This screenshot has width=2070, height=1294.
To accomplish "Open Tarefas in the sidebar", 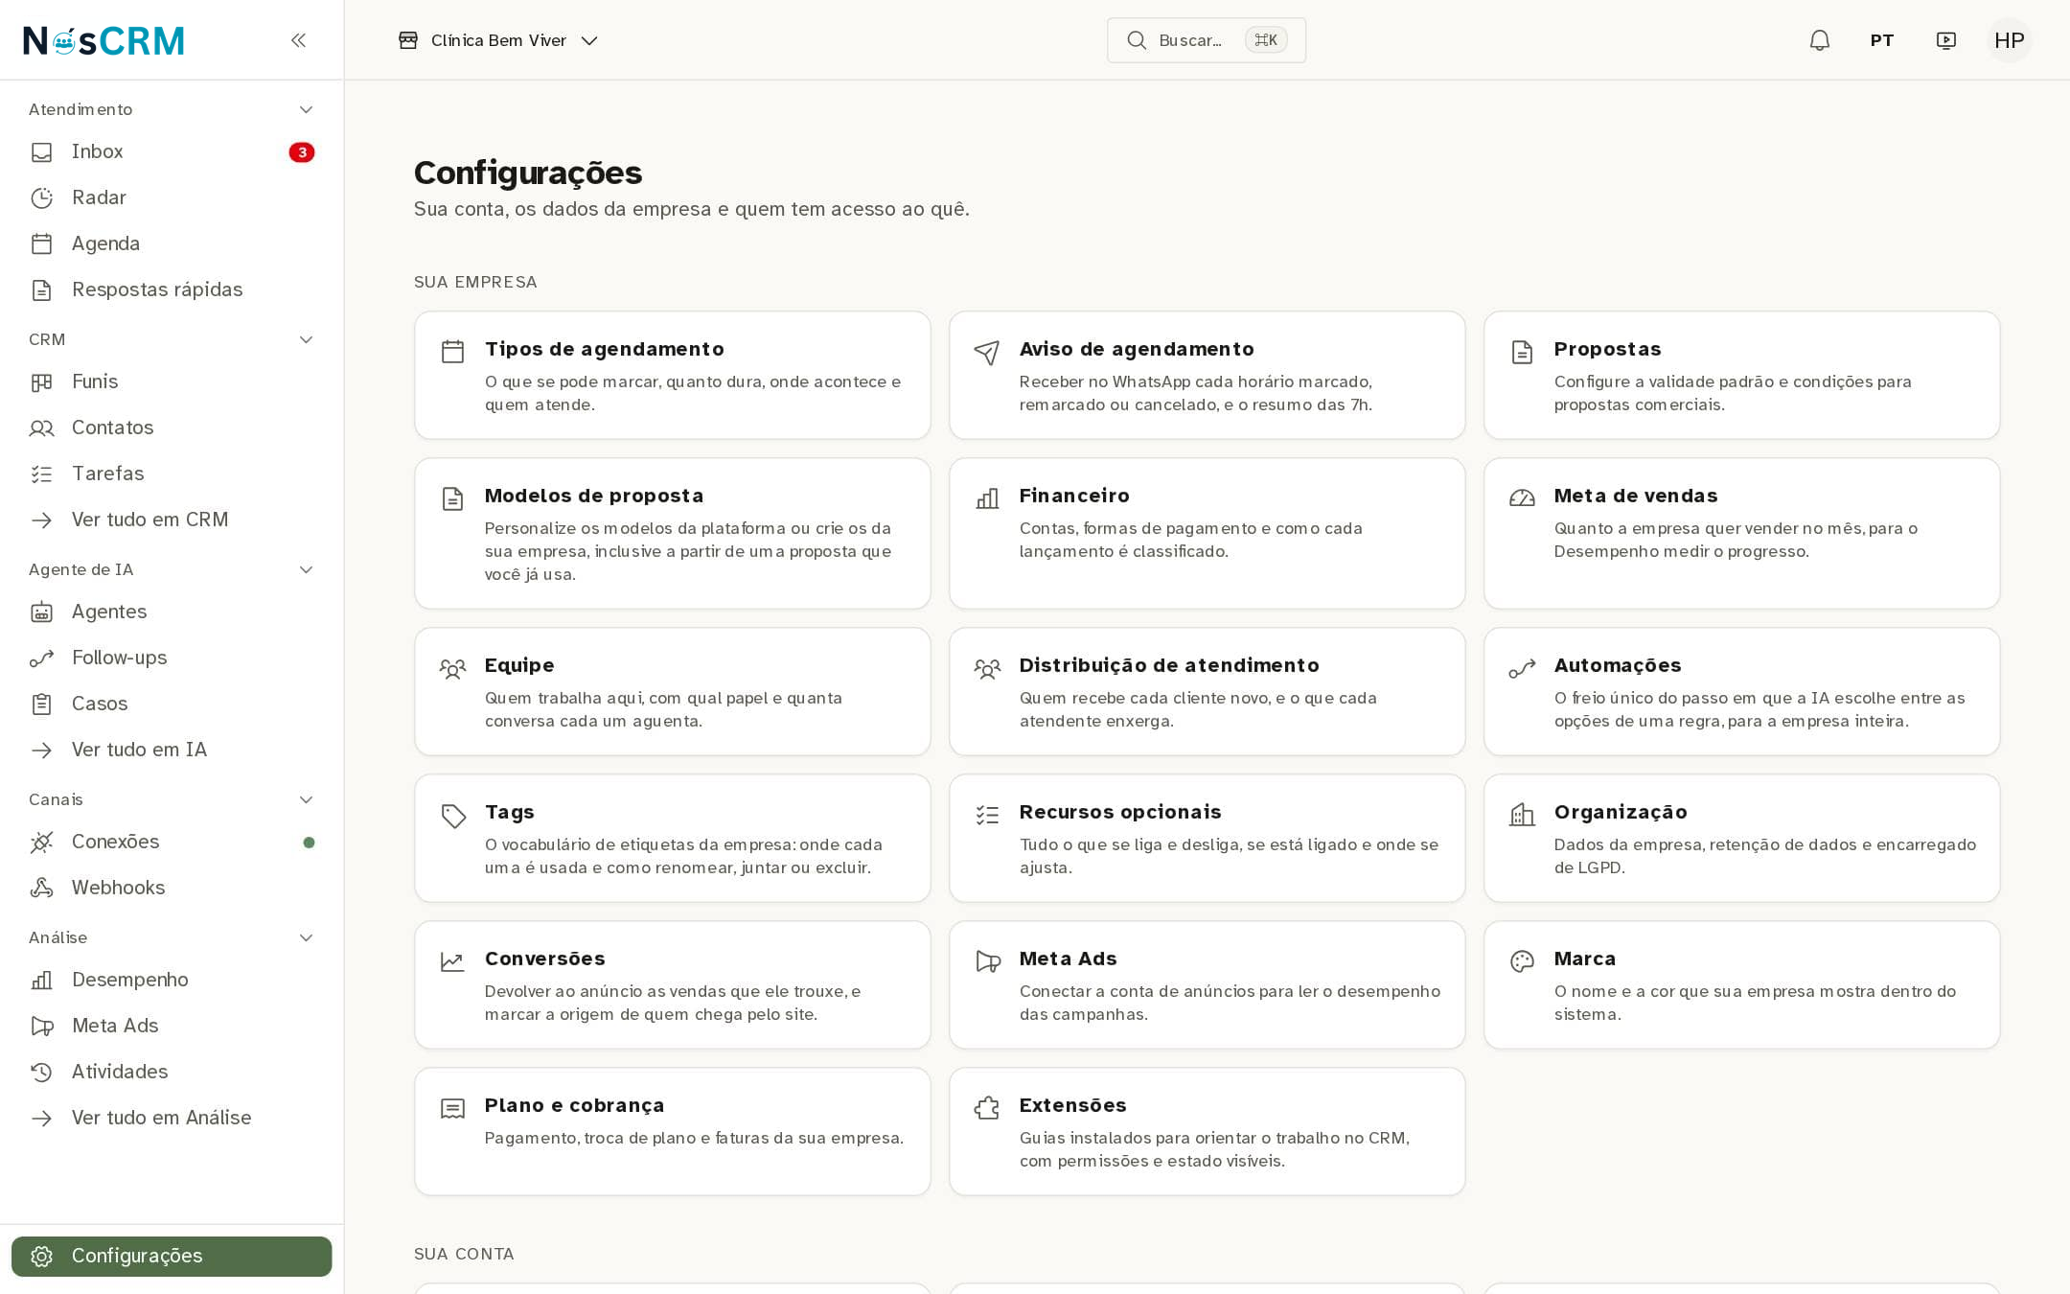I will tap(172, 474).
